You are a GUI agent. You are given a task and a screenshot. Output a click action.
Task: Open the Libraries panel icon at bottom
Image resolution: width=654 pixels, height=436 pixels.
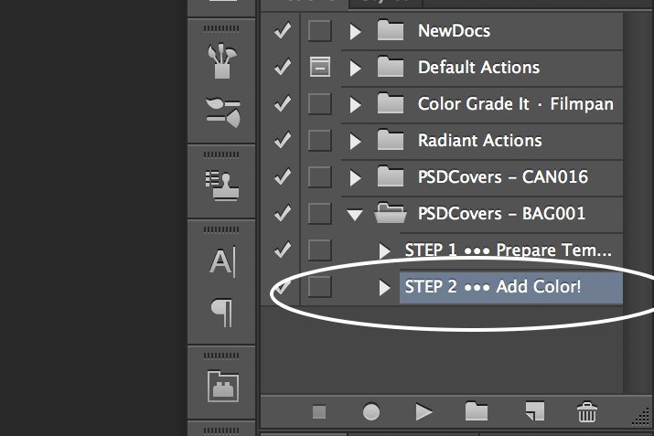pos(223,387)
